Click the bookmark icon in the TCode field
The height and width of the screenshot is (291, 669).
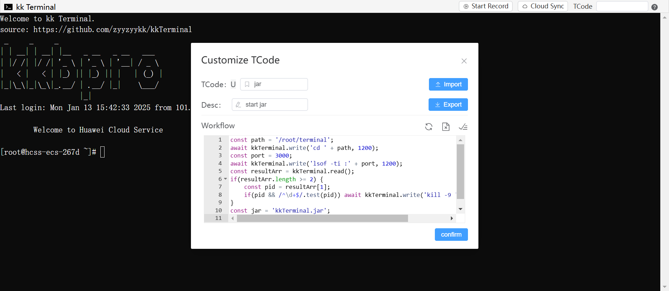tap(247, 84)
